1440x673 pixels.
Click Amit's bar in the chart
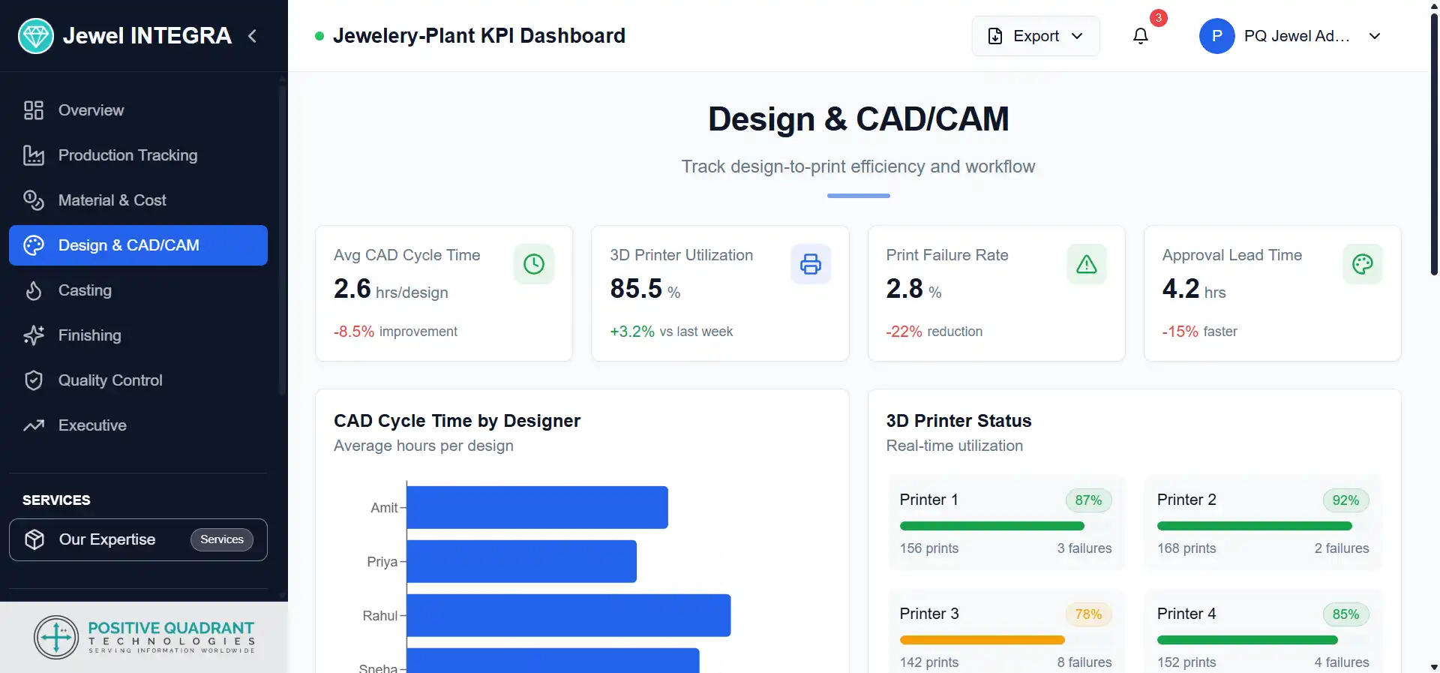(537, 507)
